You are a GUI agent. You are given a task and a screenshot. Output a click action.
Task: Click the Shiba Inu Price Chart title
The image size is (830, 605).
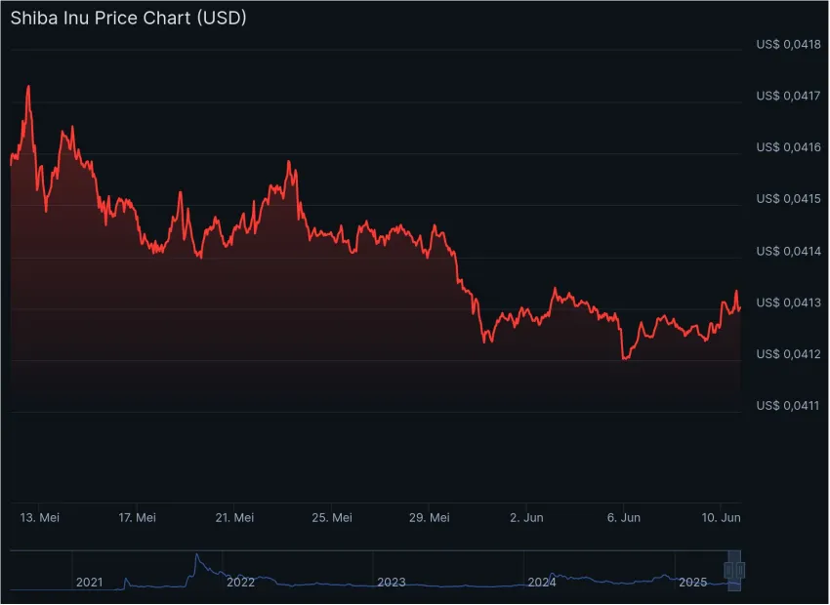(128, 18)
